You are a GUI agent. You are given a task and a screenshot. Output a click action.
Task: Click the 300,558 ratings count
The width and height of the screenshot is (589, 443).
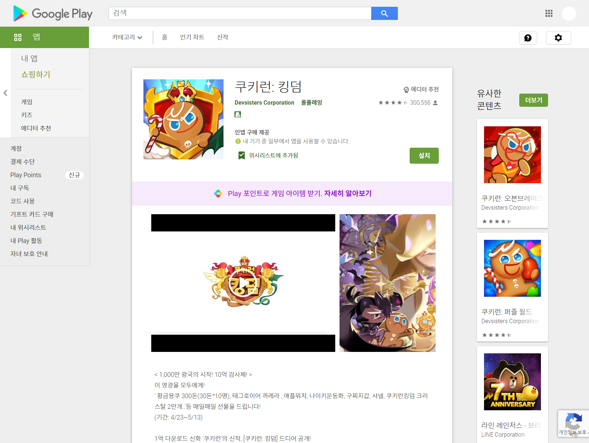(420, 103)
